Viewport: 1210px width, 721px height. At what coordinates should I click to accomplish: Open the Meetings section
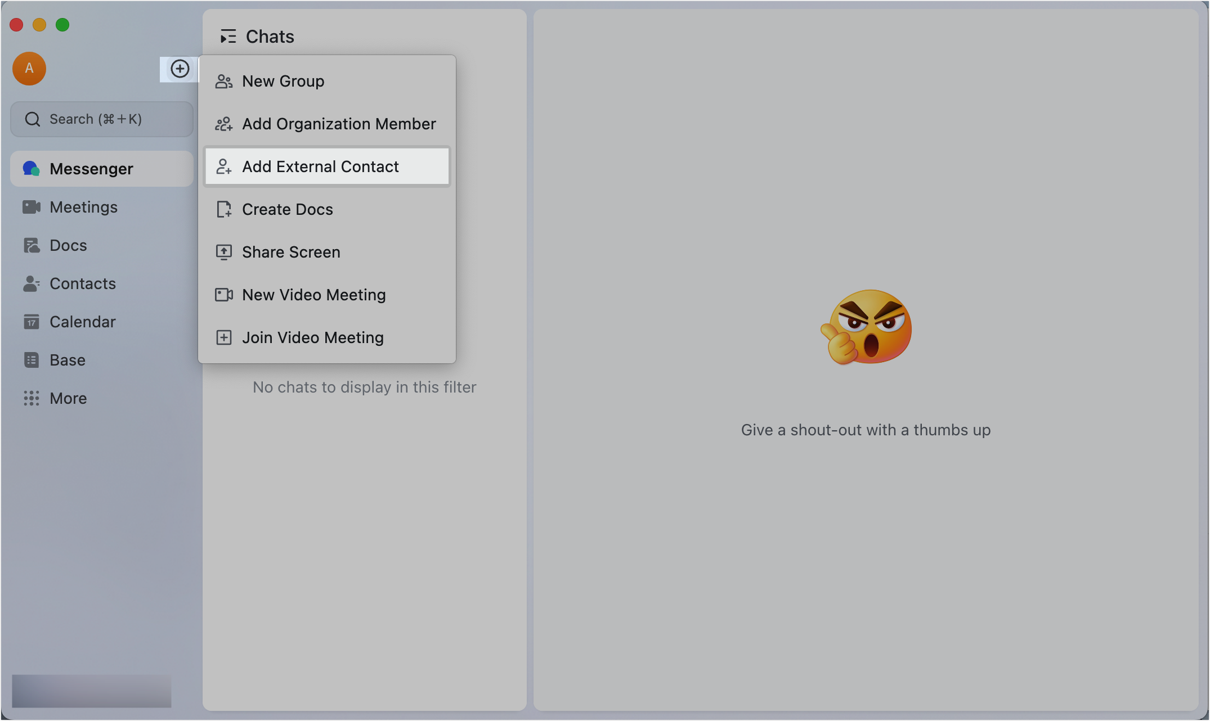(83, 207)
